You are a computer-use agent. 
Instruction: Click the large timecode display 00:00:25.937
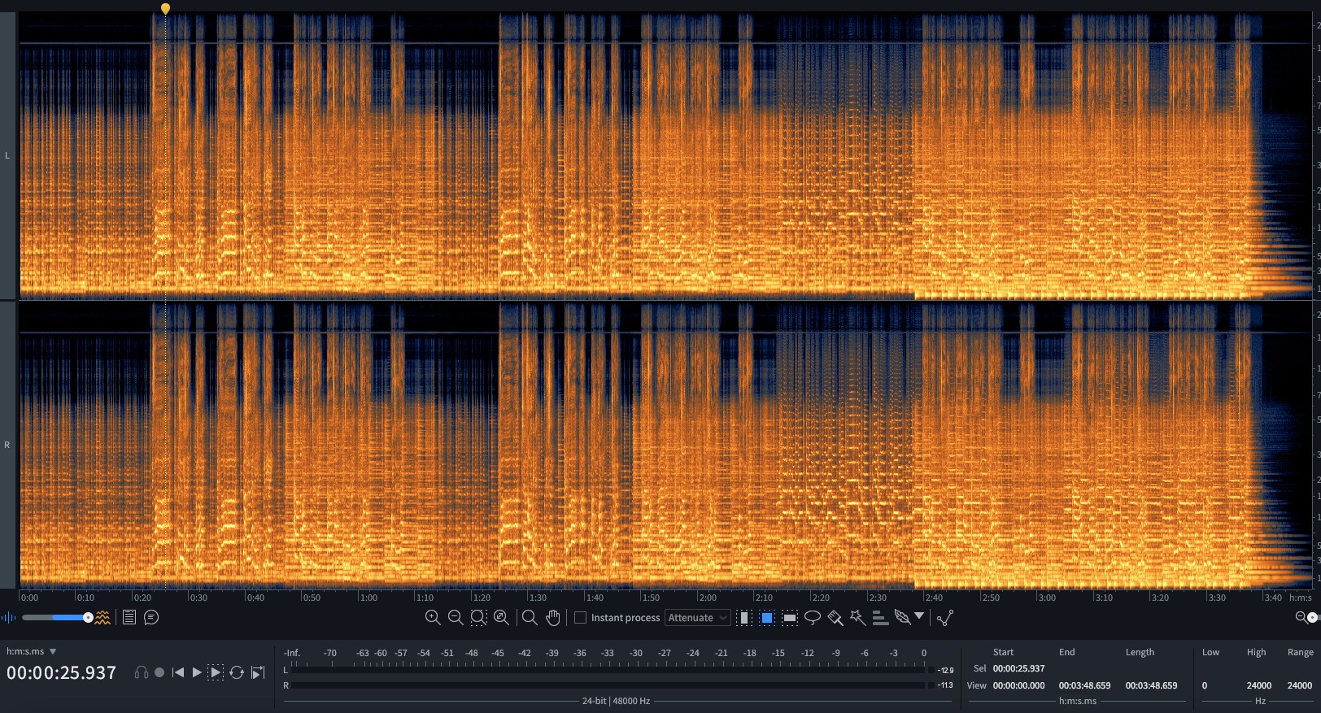[x=62, y=672]
